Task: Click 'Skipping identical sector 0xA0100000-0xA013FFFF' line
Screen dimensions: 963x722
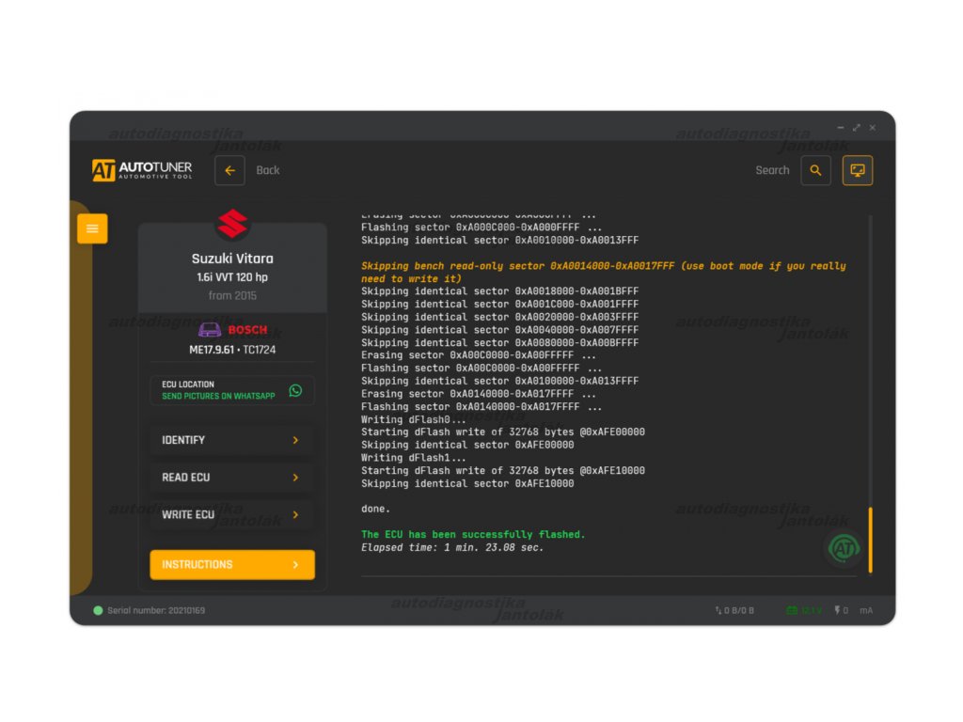Action: point(500,382)
